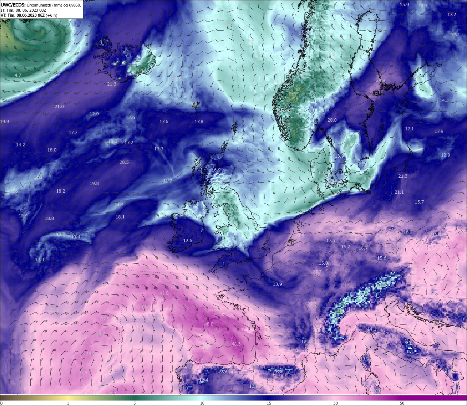
Task: Click the 14.3 value on the map
Action: [x=444, y=100]
